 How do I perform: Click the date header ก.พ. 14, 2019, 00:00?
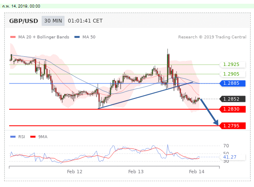[x=21, y=6]
